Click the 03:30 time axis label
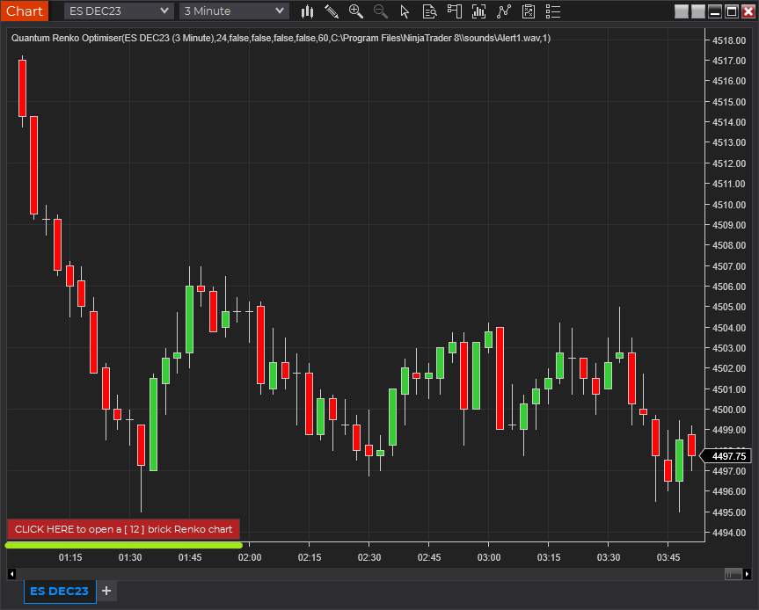 click(x=609, y=557)
